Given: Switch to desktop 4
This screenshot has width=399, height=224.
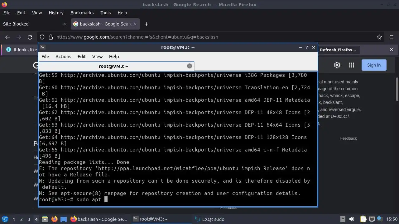Looking at the screenshot, I should point(36,219).
